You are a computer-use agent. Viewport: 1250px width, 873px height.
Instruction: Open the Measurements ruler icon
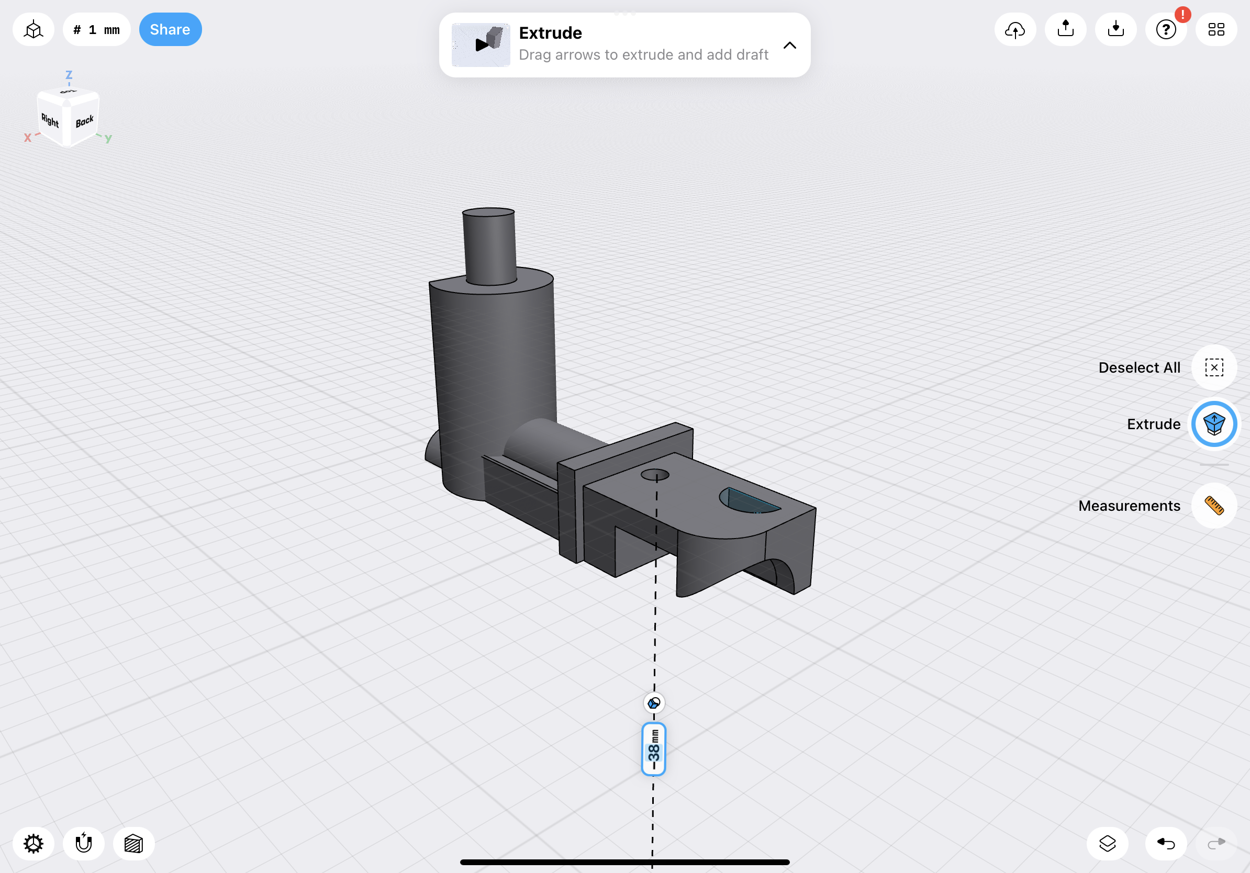tap(1213, 506)
